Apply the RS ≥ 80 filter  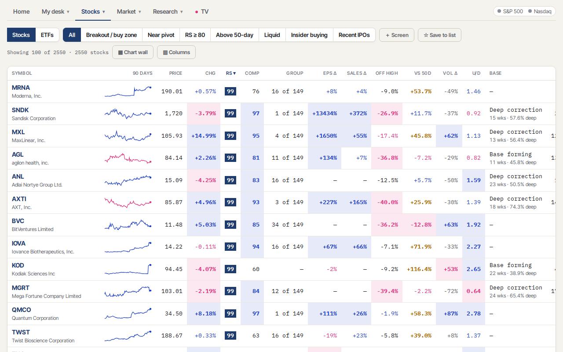[x=195, y=35]
